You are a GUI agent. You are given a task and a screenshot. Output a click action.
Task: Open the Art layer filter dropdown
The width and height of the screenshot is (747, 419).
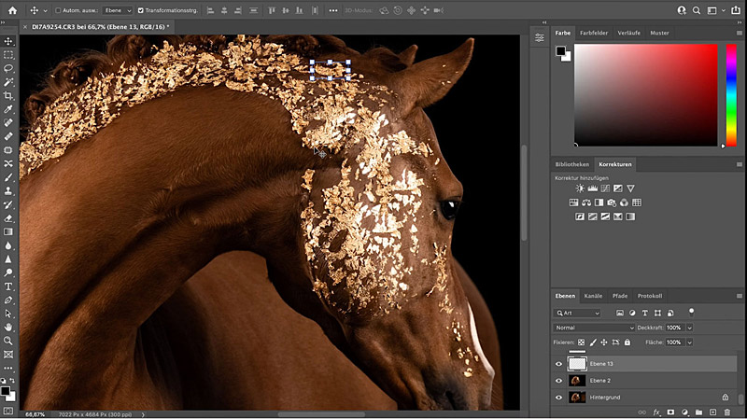click(x=578, y=313)
